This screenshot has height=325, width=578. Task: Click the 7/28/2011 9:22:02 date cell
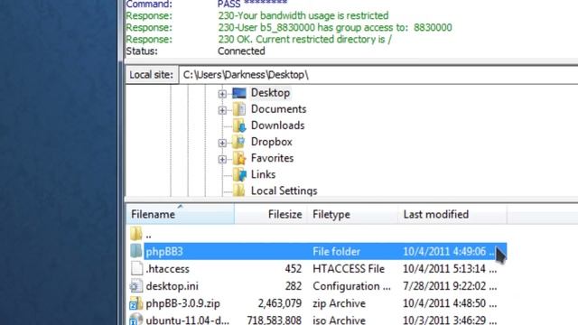[x=450, y=286]
